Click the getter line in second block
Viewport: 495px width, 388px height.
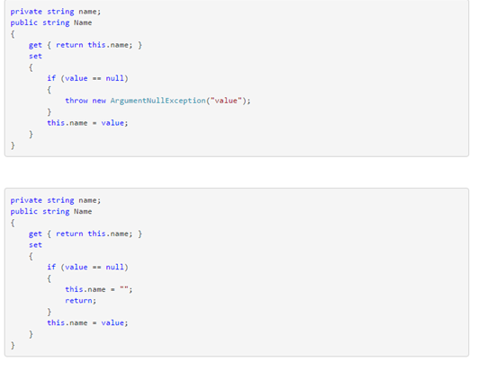pyautogui.click(x=85, y=234)
